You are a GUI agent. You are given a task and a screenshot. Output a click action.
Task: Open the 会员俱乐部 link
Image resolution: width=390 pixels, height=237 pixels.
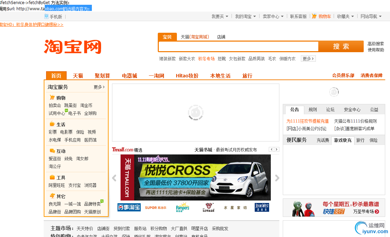[343, 75]
